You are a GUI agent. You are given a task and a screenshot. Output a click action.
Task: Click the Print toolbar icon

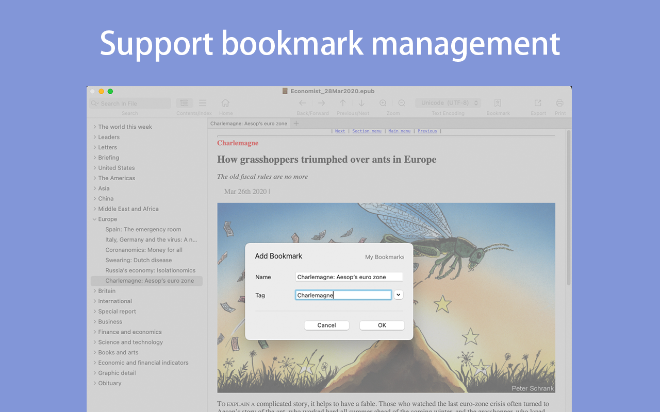point(560,103)
